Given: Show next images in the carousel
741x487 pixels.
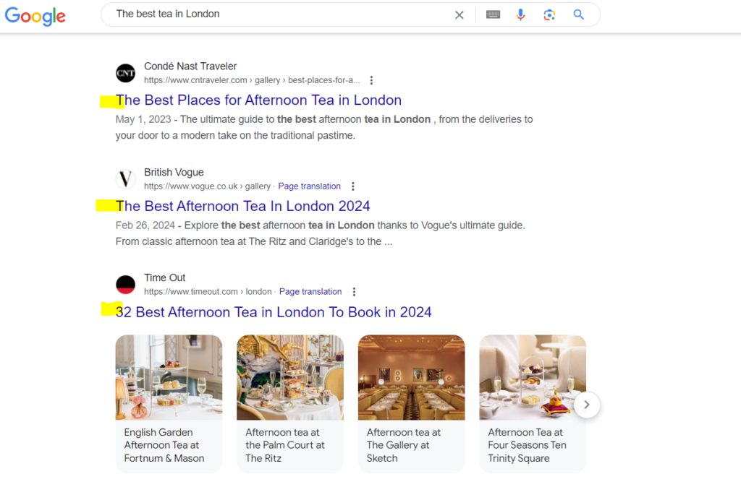Looking at the screenshot, I should [587, 405].
